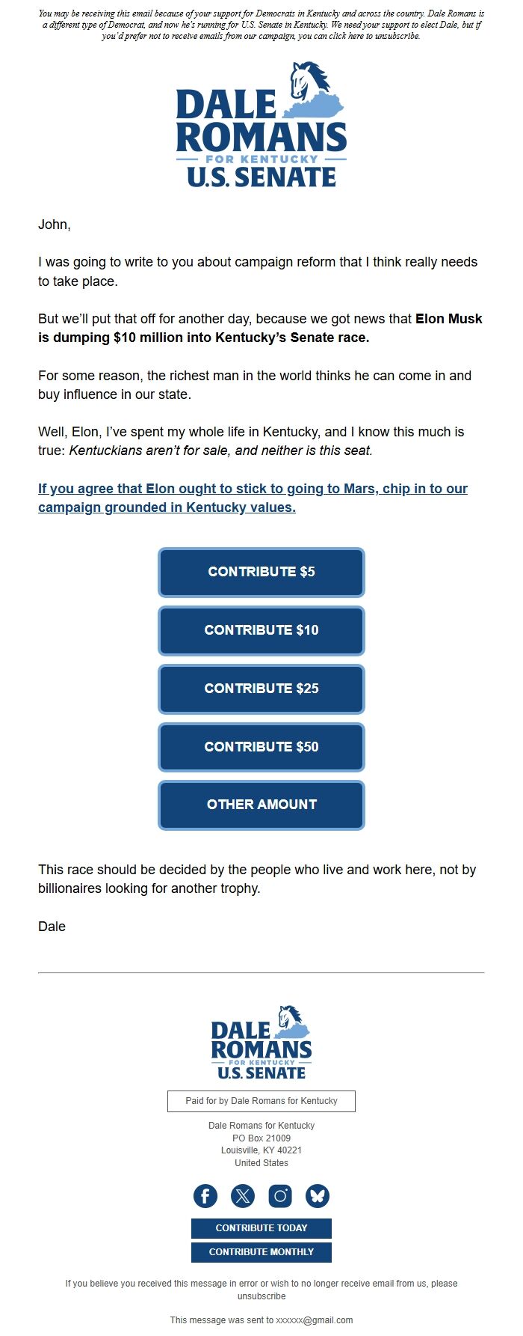This screenshot has height=1336, width=523.
Task: Contribute $5 to the campaign
Action: coord(261,572)
